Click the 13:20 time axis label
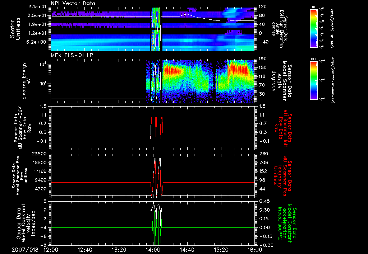 click(119, 249)
